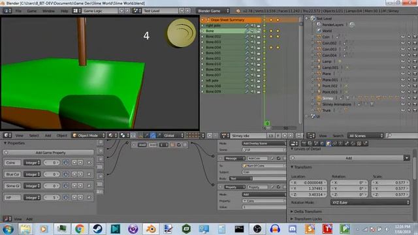The width and height of the screenshot is (418, 235).
Task: Click the RenderLayers icon in the outliner
Action: coord(319,25)
